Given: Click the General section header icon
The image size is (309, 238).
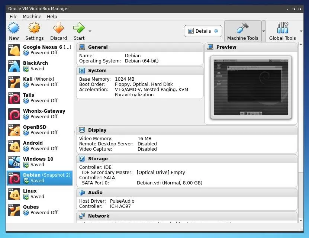Looking at the screenshot, I should [82, 47].
